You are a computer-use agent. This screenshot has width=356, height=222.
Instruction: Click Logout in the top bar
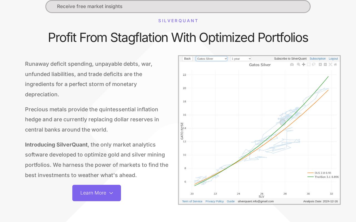click(x=333, y=59)
